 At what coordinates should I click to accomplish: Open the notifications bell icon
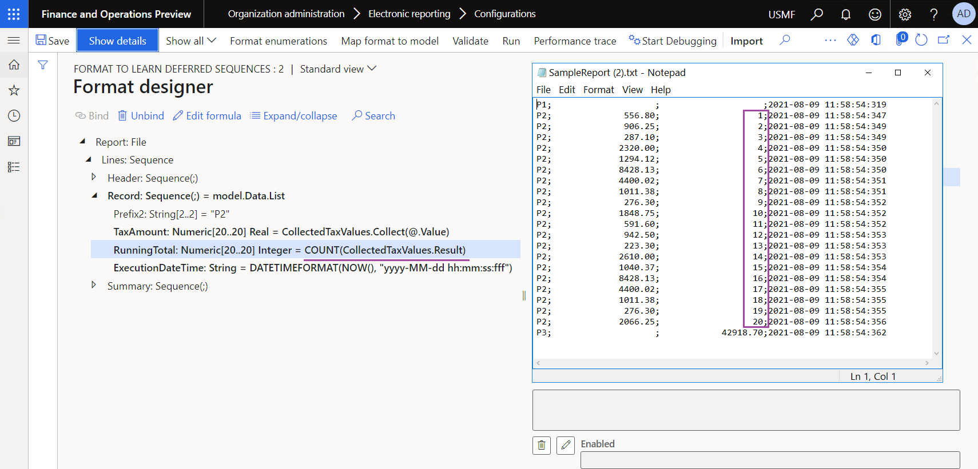click(x=845, y=14)
